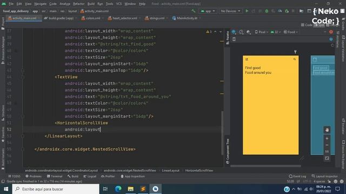Switch to MainActivity.kt tab
Viewport: 346px width, 194px height.
[185, 18]
